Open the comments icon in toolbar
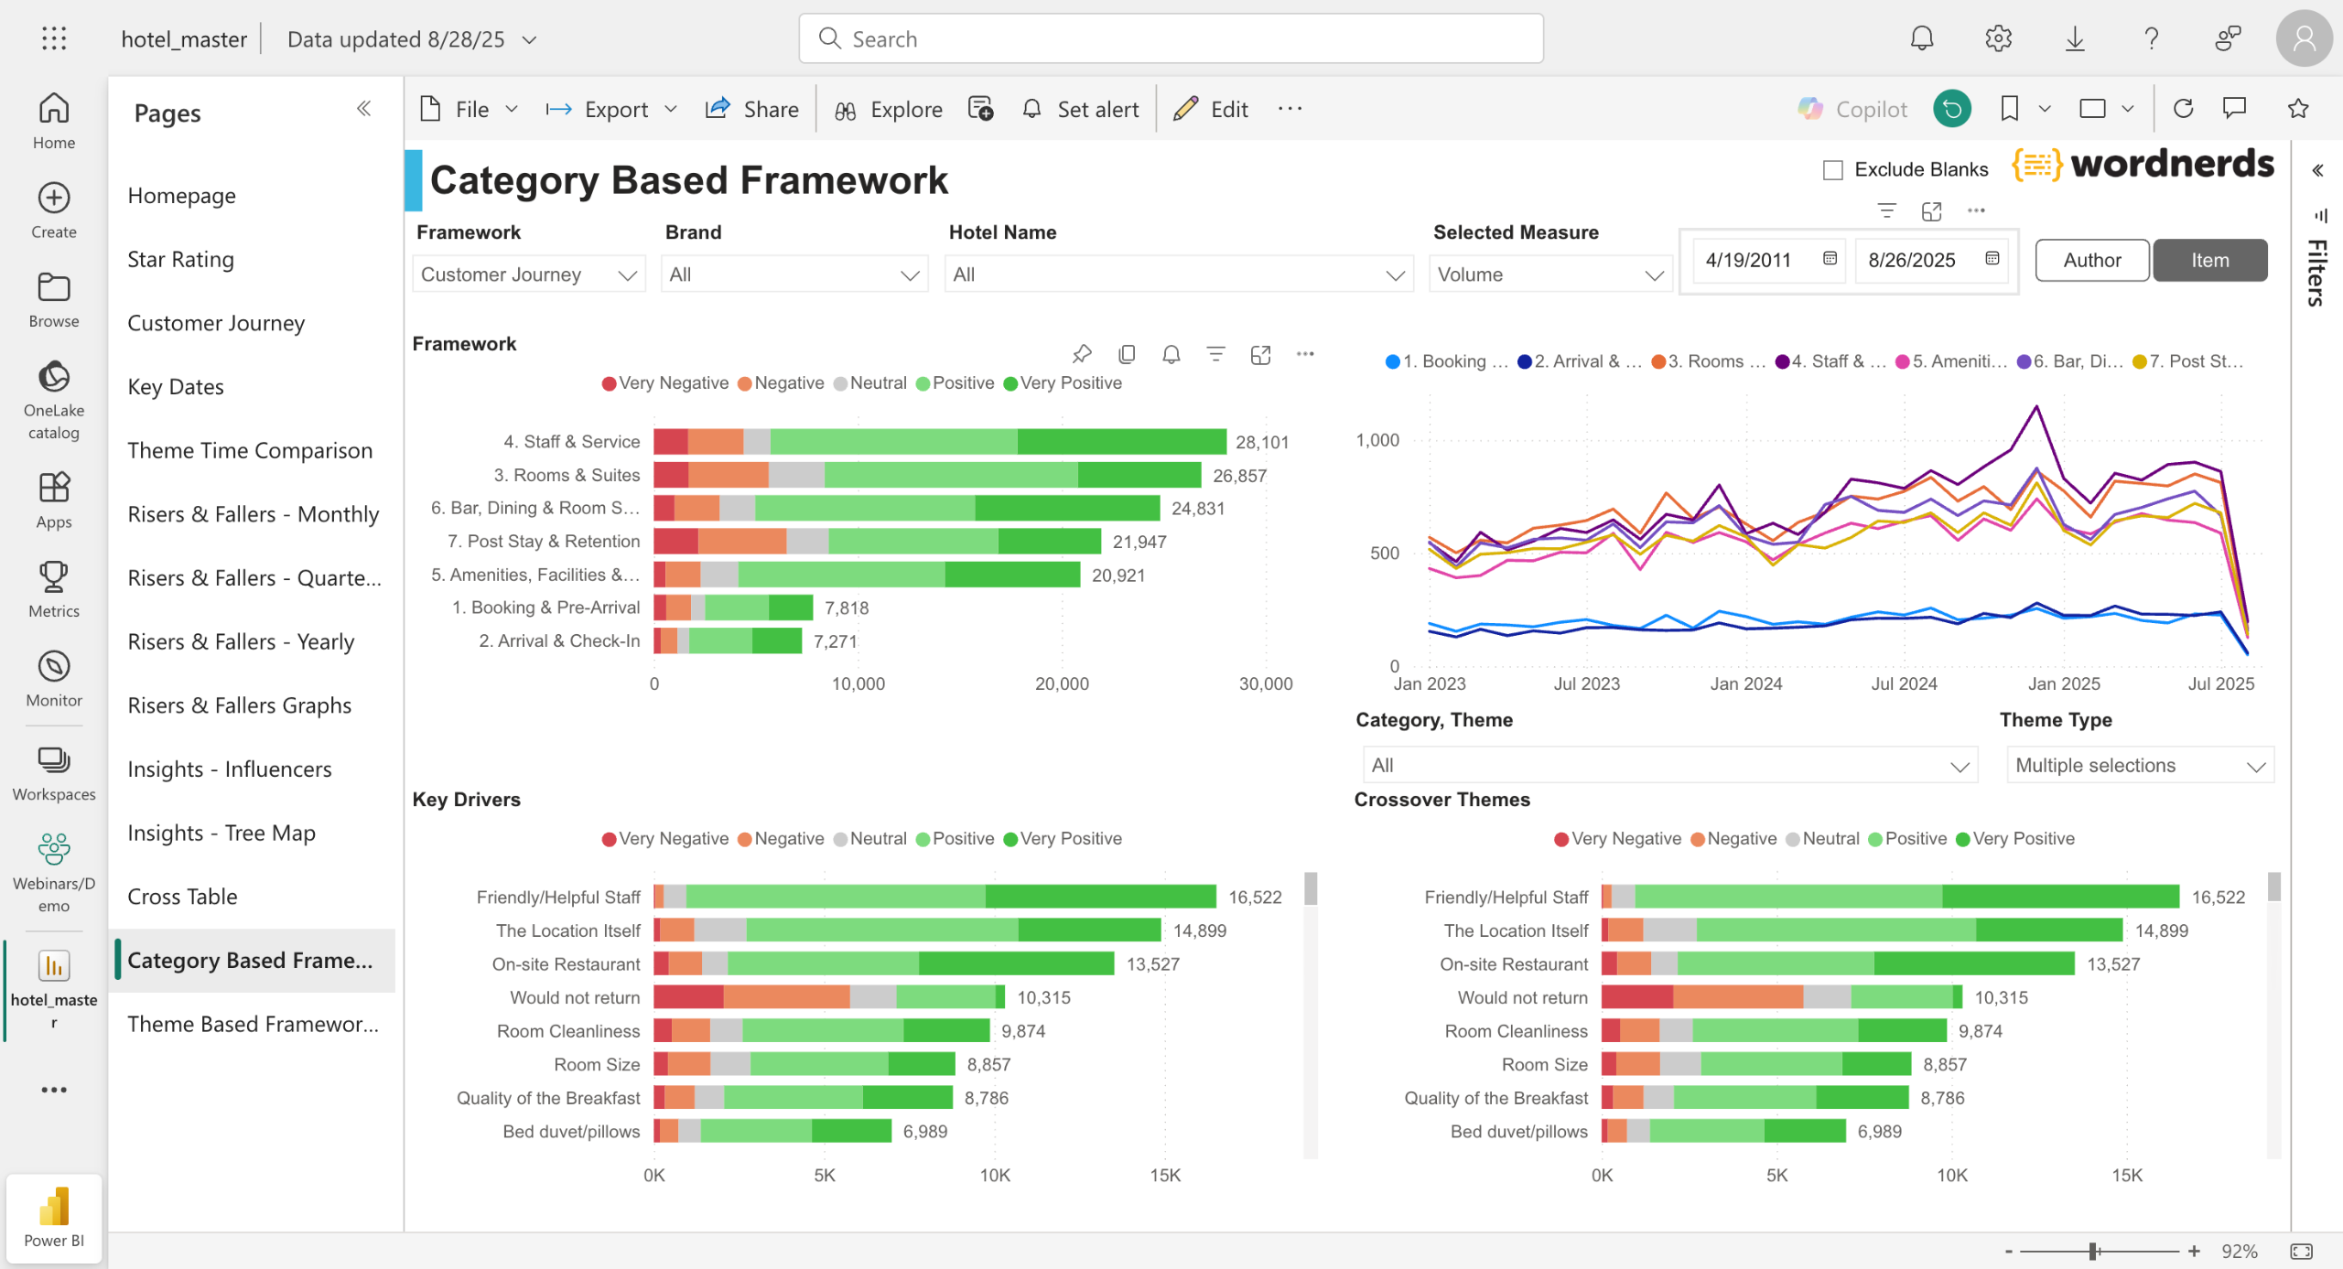This screenshot has height=1269, width=2343. 2234,109
